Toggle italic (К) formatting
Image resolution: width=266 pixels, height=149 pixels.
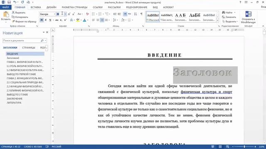tap(46, 20)
